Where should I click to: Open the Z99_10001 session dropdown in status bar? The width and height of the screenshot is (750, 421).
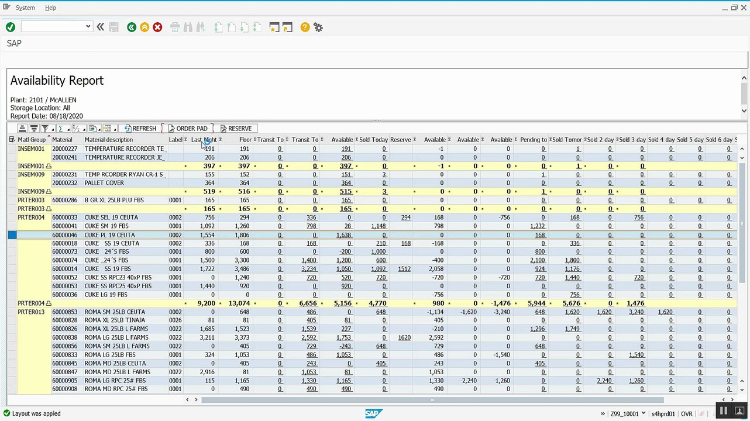click(644, 413)
